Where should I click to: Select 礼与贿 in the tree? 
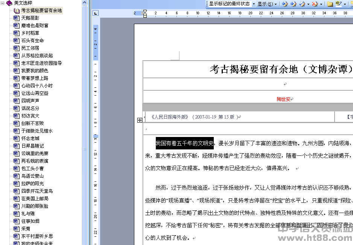[x=28, y=214]
